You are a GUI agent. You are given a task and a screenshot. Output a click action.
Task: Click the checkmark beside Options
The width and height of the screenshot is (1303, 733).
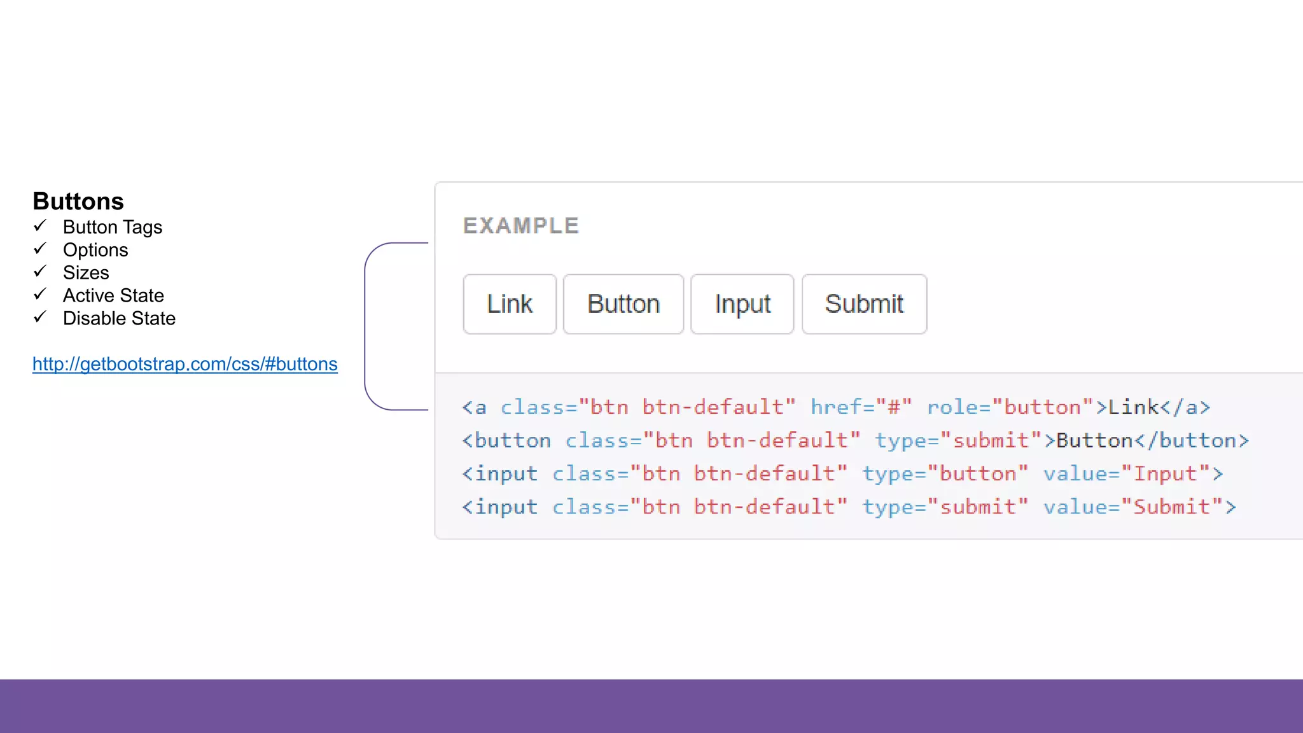[x=40, y=249]
